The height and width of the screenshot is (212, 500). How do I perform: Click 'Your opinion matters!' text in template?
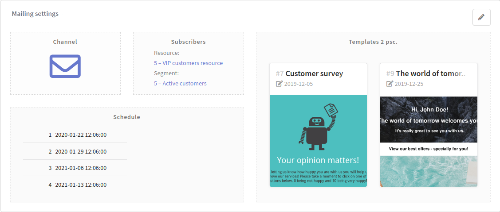pos(318,160)
